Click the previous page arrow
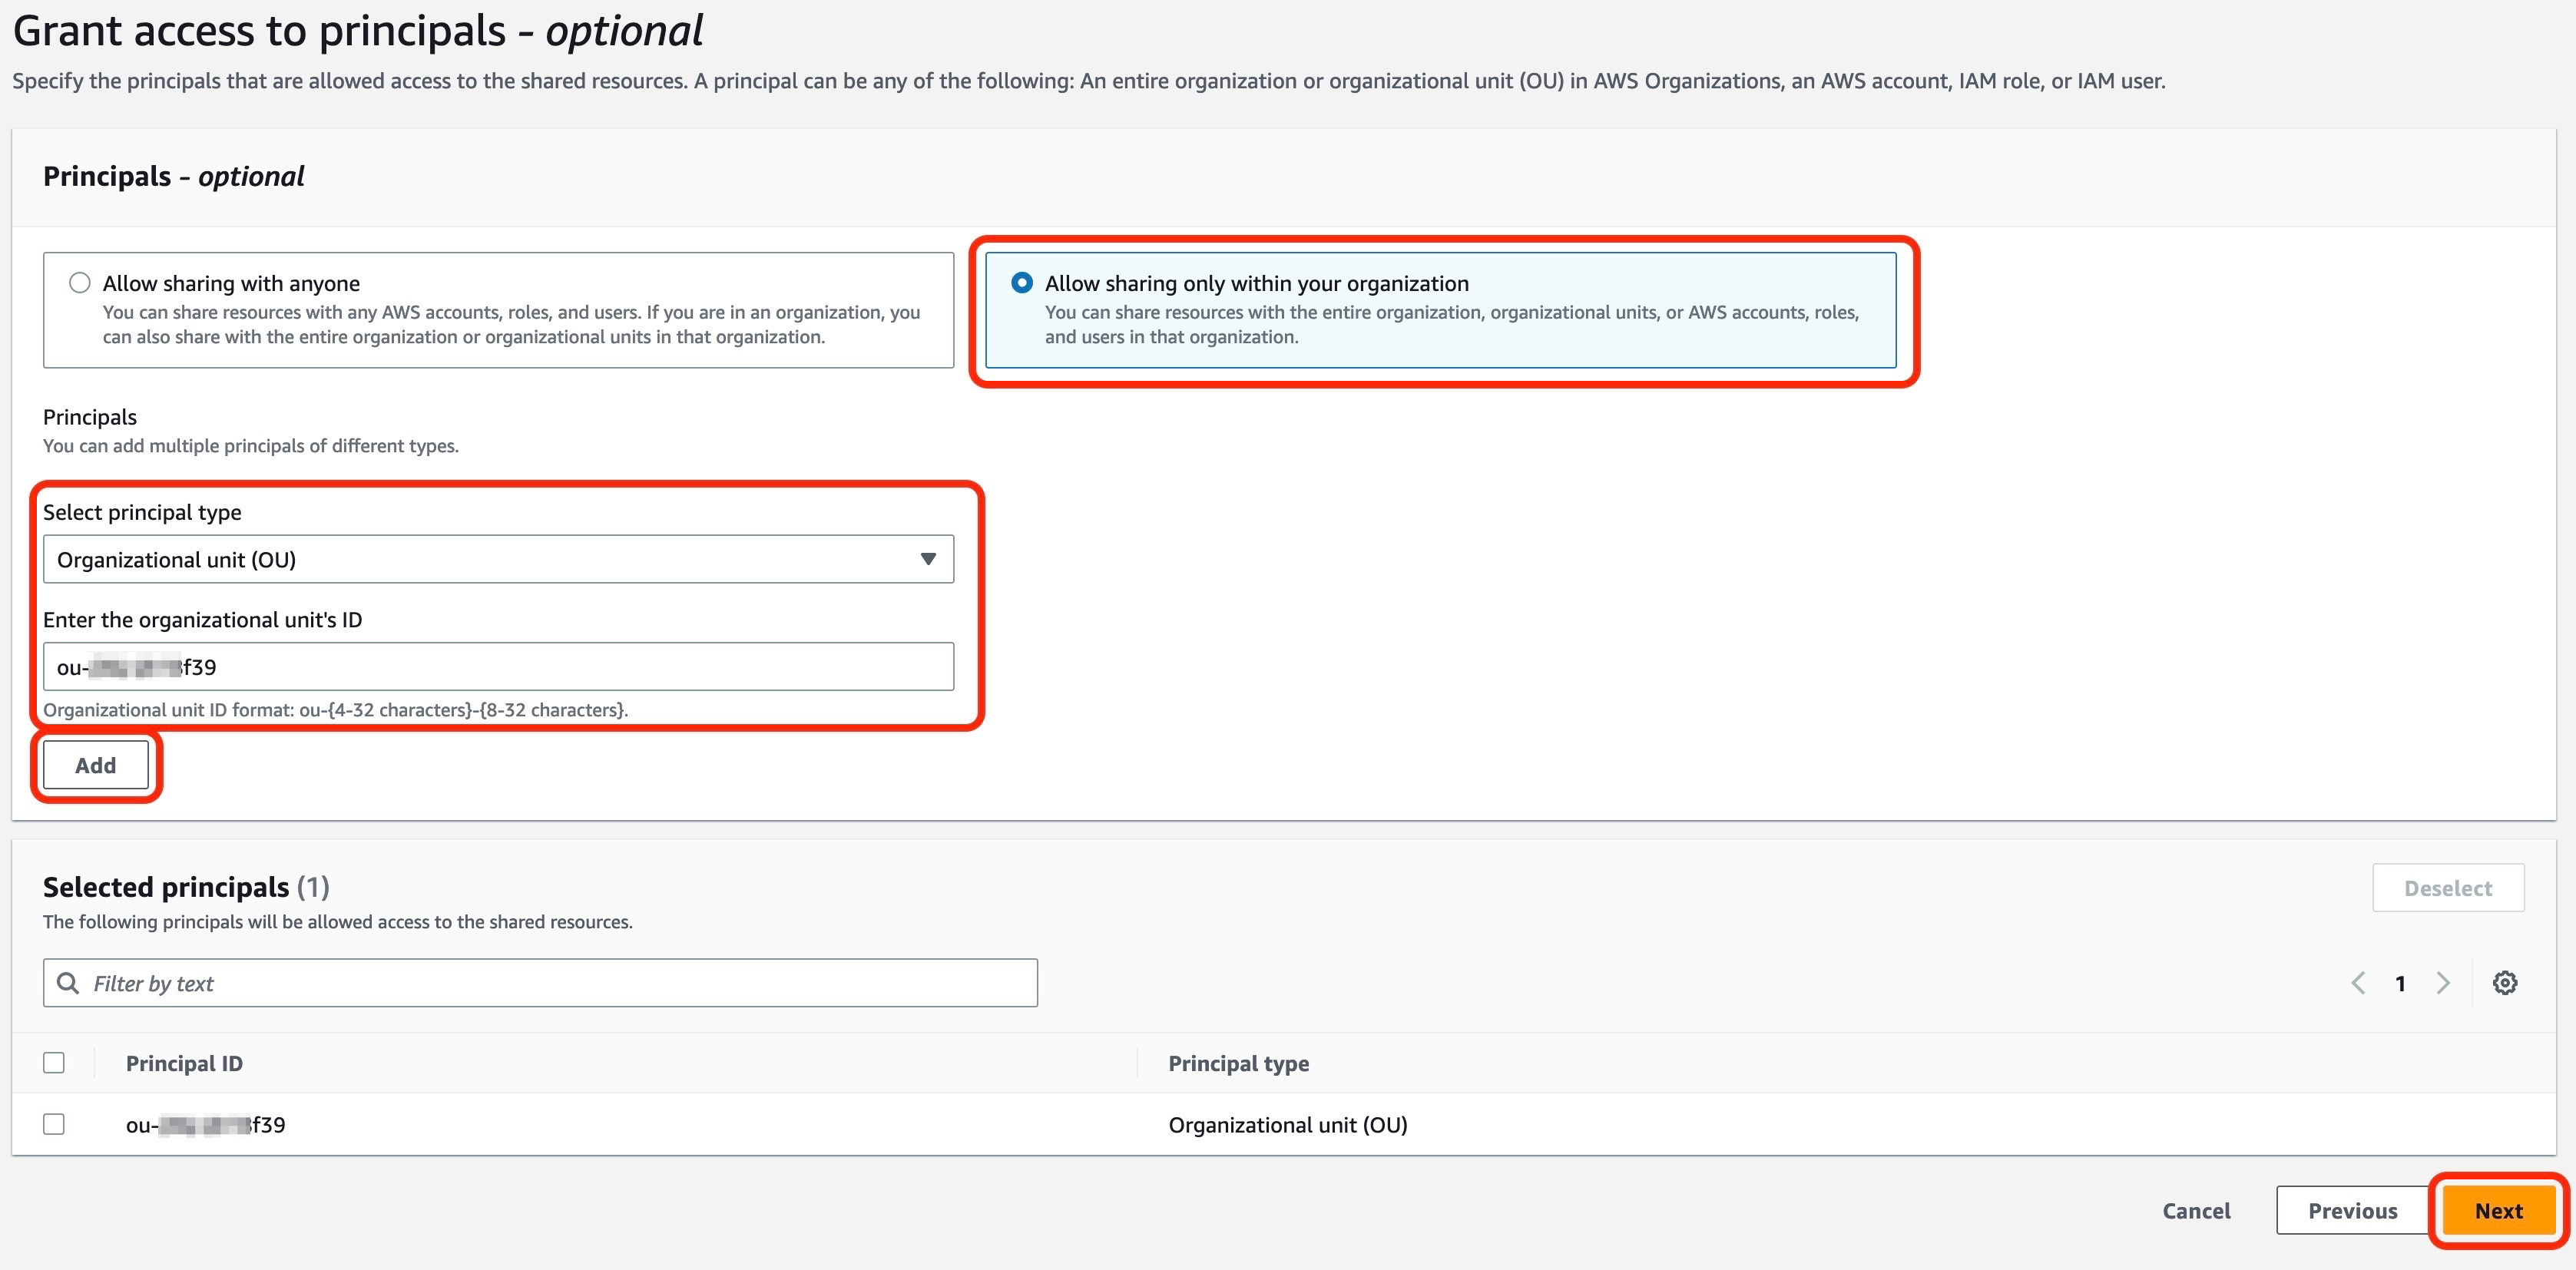Image resolution: width=2576 pixels, height=1270 pixels. click(2358, 983)
